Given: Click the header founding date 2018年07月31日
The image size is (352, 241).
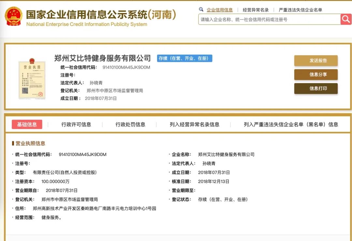Looking at the screenshot, I should pyautogui.click(x=101, y=98).
